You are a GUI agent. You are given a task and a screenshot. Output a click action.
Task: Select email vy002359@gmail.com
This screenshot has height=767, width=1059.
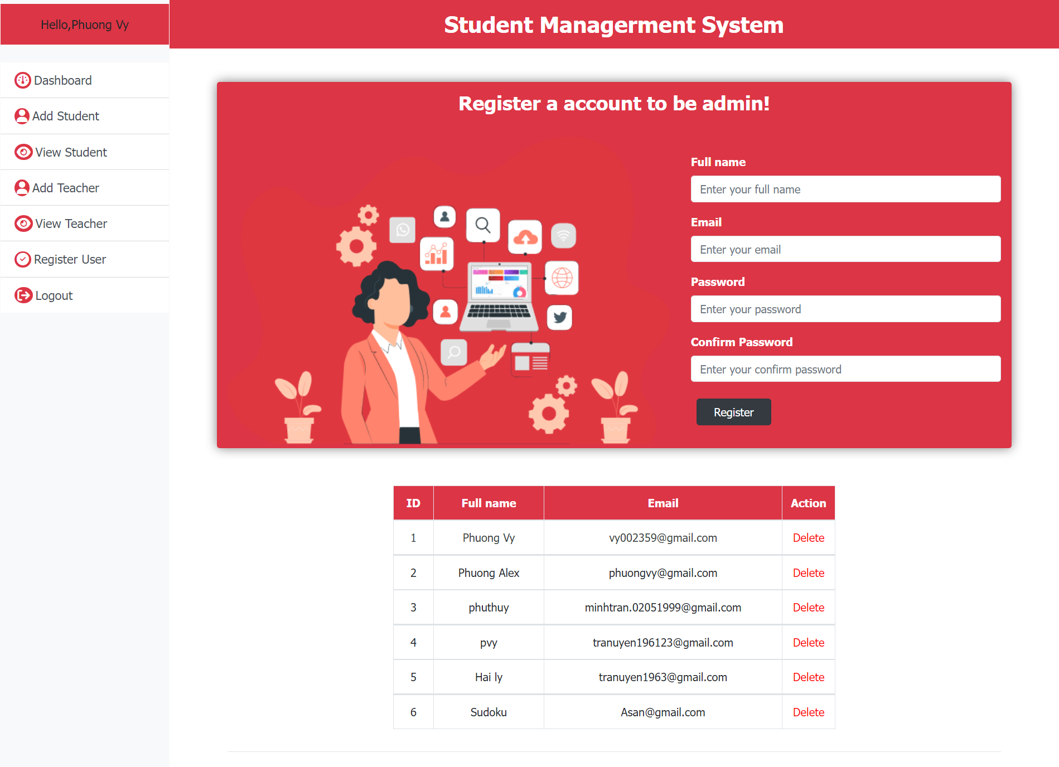[663, 538]
